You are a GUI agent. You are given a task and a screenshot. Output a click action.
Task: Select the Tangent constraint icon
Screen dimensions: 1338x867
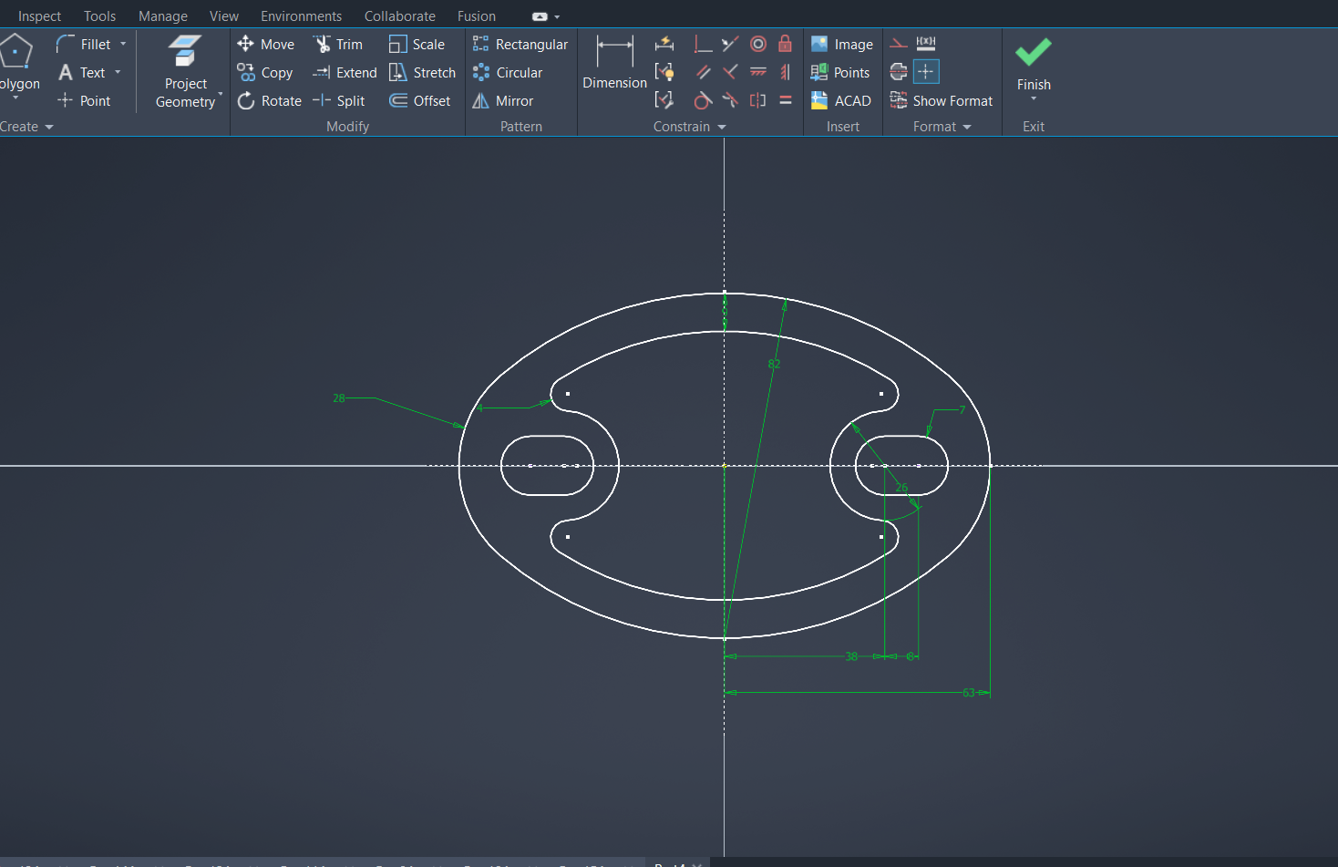click(702, 100)
